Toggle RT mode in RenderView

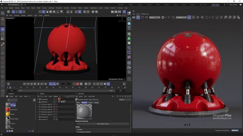point(147,17)
